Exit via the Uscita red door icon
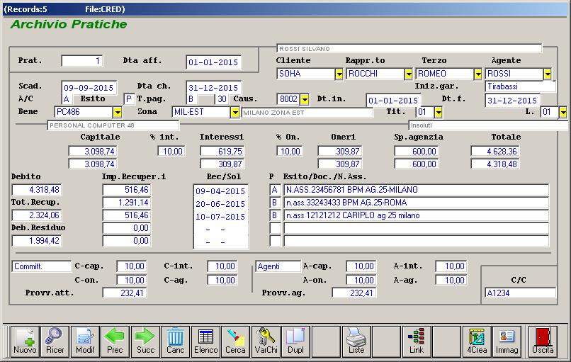571x362 pixels. [543, 341]
